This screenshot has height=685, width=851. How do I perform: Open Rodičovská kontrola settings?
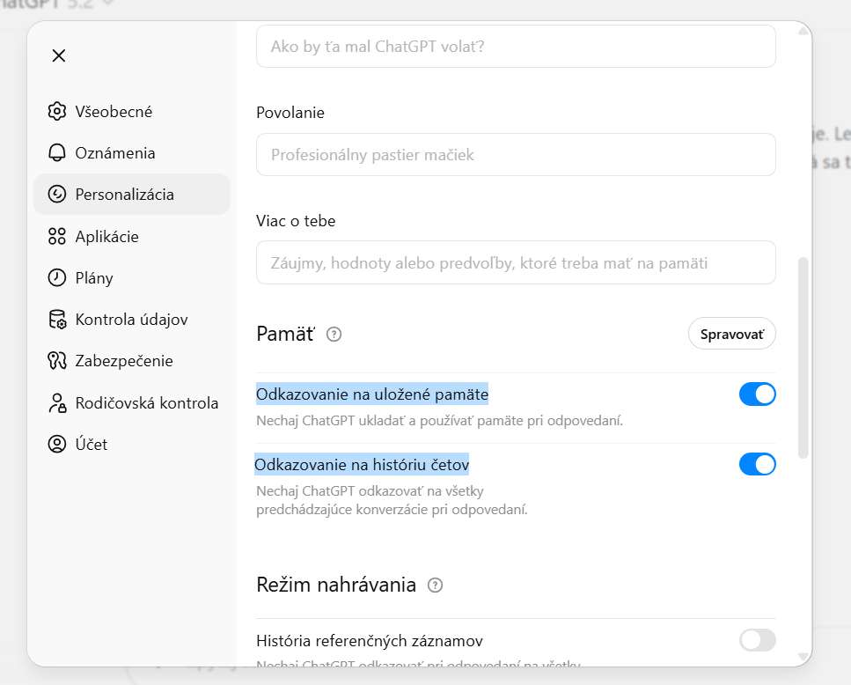click(x=131, y=402)
